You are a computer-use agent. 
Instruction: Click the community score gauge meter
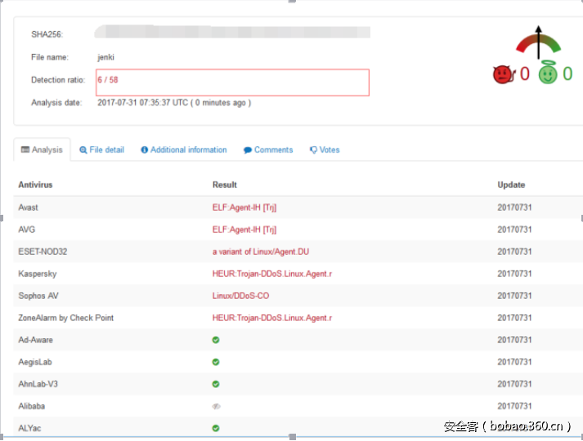(x=538, y=44)
